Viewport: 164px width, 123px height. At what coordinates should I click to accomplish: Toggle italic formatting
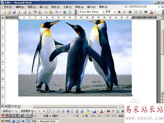(x=124, y=12)
